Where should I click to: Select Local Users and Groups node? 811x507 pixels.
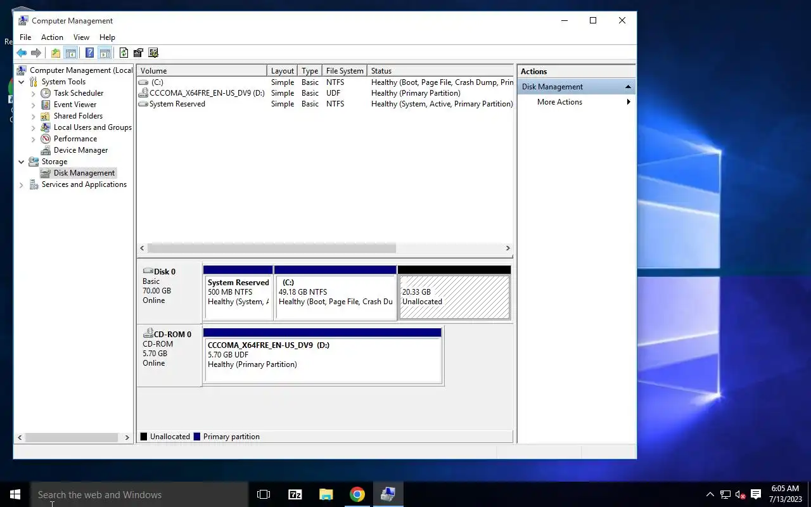click(93, 127)
